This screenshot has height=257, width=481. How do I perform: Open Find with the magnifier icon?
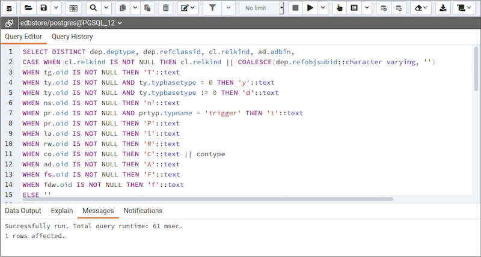(x=94, y=8)
